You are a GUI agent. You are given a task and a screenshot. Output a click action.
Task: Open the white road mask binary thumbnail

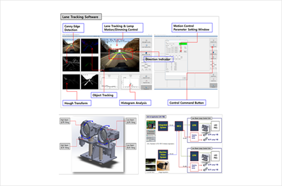pos(89,82)
